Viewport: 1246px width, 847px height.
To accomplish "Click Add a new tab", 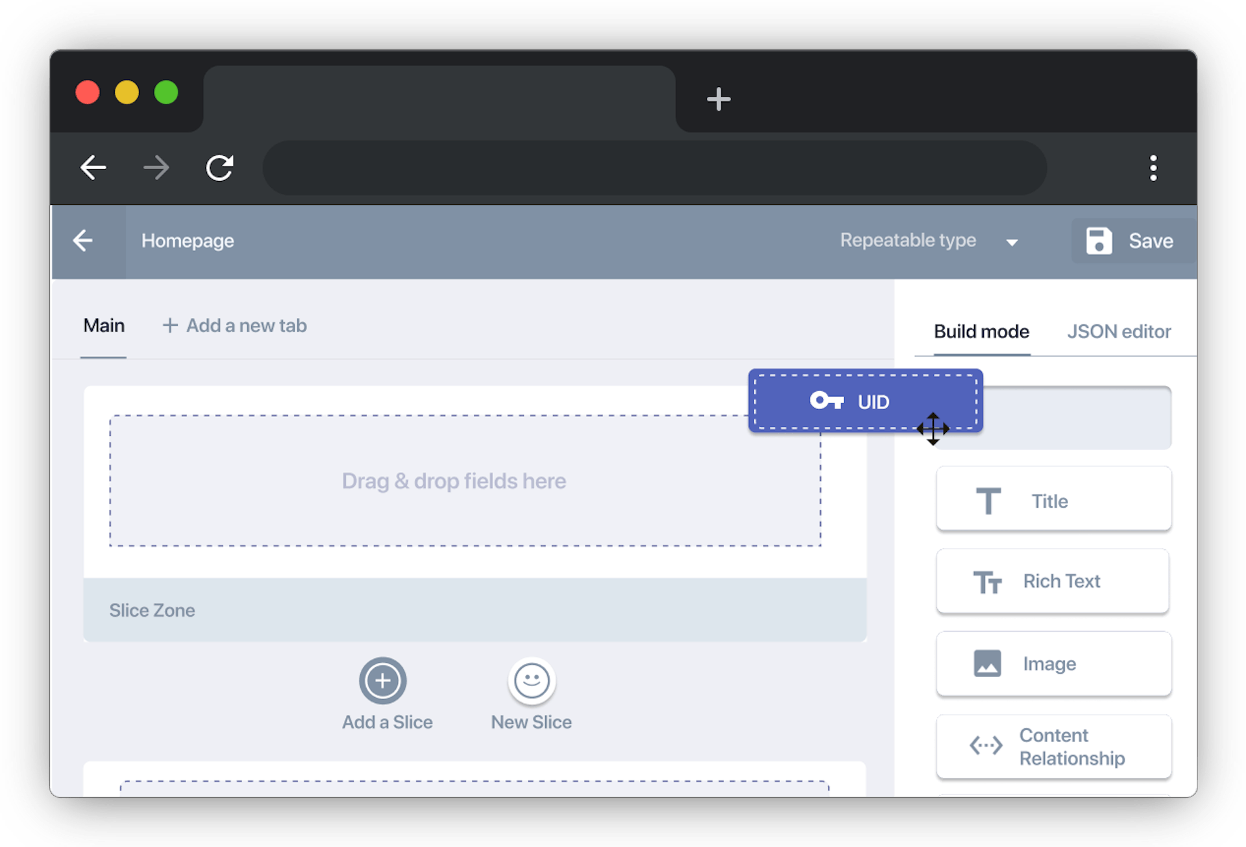I will (234, 326).
